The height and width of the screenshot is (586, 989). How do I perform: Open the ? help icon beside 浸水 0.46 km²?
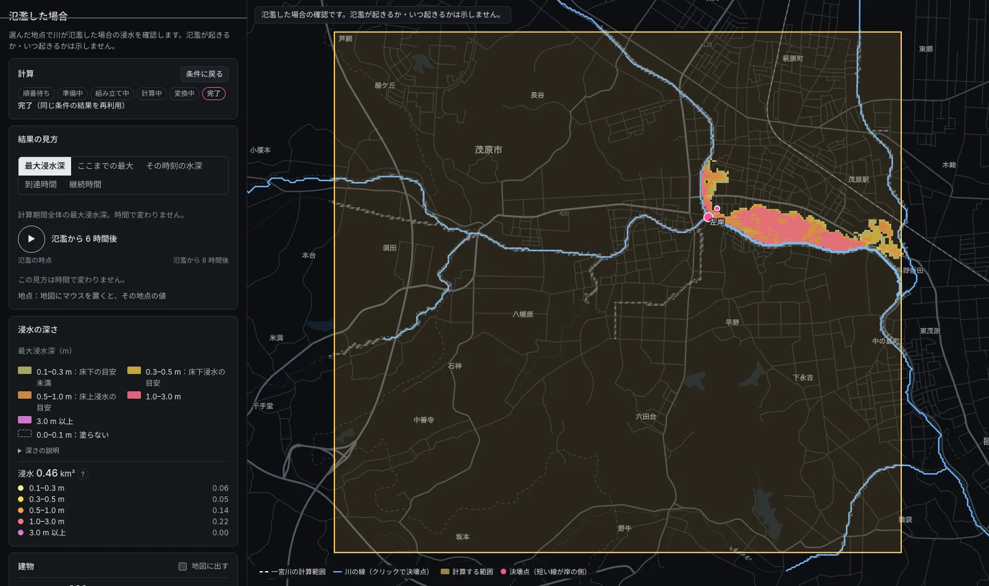coord(83,474)
